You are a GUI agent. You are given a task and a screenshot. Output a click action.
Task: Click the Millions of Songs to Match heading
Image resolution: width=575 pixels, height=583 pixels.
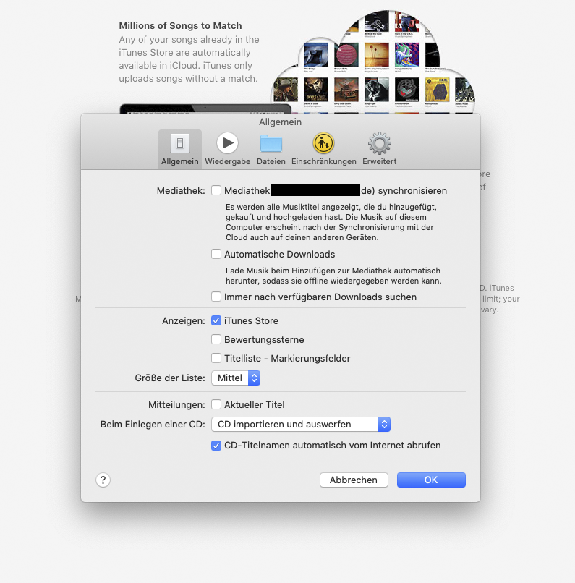coord(180,25)
